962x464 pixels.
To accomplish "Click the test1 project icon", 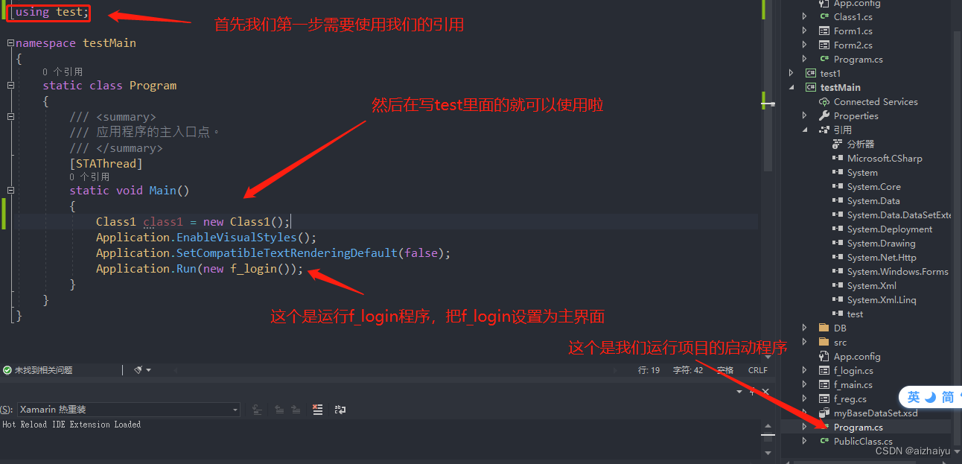I will [x=811, y=73].
